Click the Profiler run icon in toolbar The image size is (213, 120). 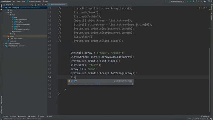[x=196, y=1]
